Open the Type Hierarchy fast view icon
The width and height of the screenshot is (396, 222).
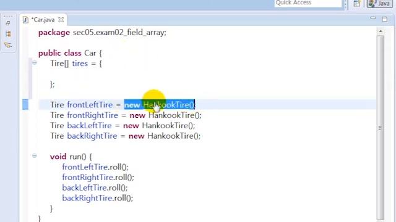(8, 45)
